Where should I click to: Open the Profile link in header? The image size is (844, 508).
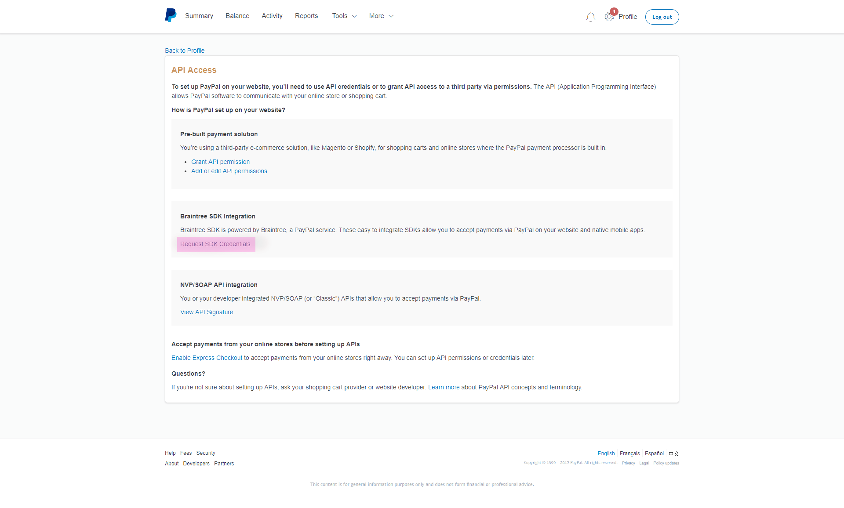(628, 17)
